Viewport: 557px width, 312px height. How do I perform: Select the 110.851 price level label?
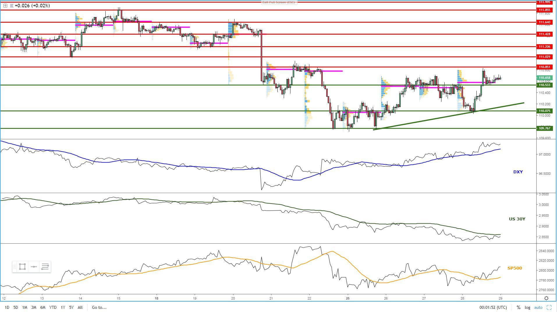point(544,67)
